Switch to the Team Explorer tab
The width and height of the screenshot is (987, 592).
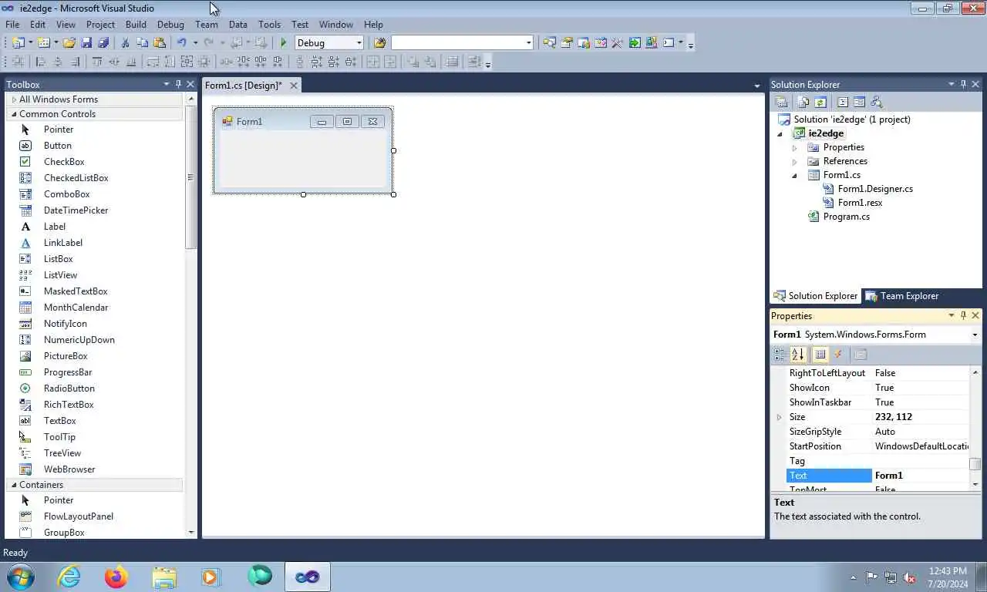point(901,296)
